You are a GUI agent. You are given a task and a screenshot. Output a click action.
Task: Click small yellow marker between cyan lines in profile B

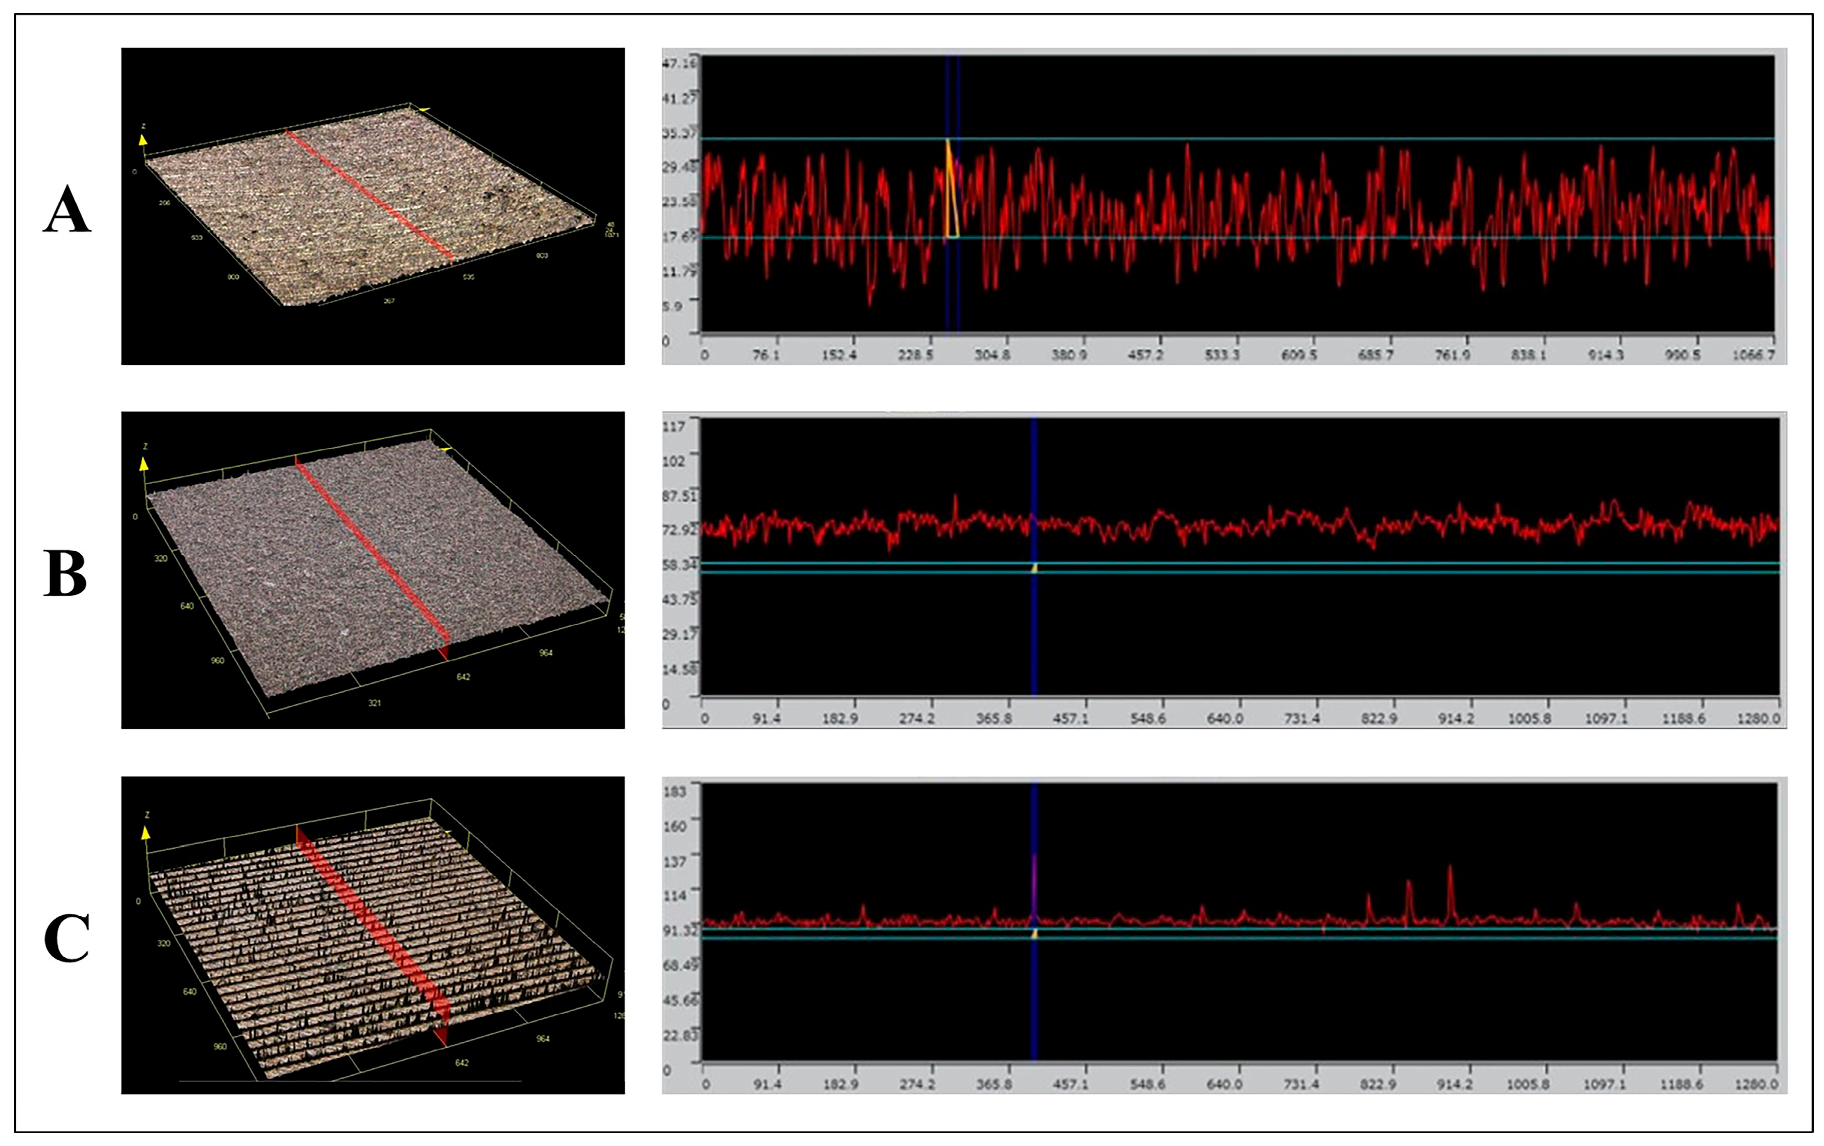point(1034,568)
